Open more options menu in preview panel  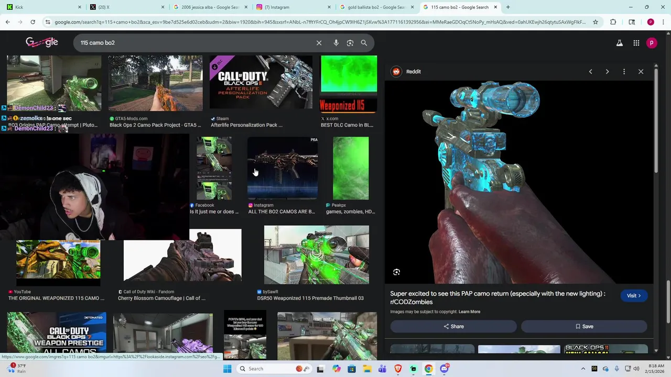click(x=624, y=72)
